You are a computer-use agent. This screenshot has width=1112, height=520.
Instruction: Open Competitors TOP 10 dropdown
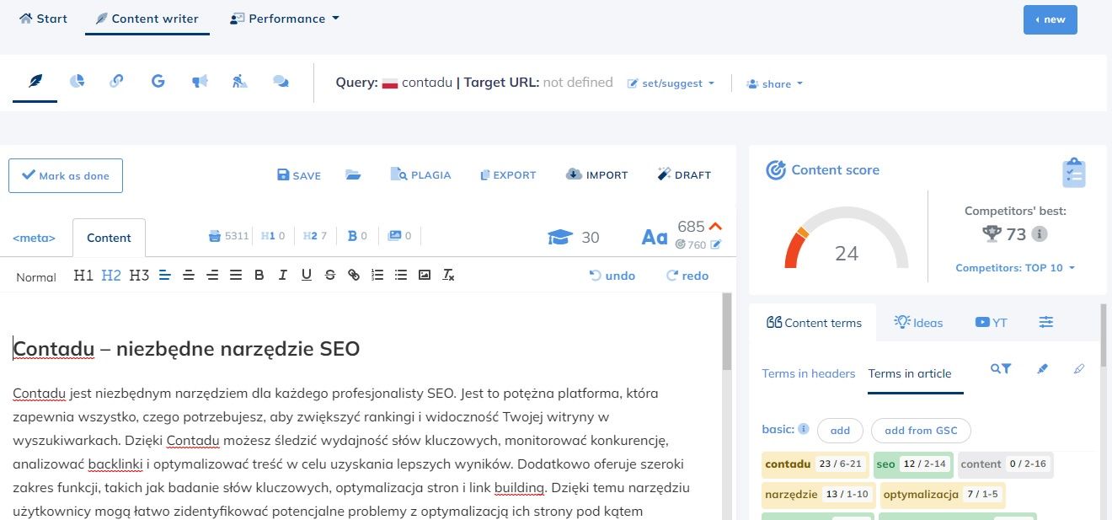pos(1015,268)
